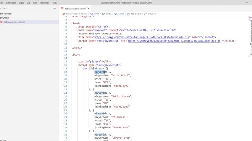The image size is (252, 141).
Task: Open the Selection menu
Action: [11, 3]
